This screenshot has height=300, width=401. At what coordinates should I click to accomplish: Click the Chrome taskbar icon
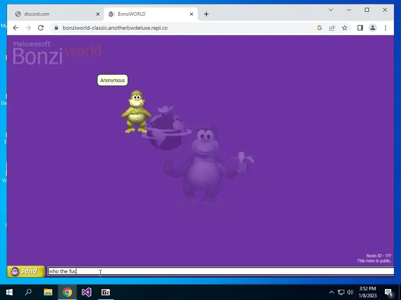coord(67,292)
